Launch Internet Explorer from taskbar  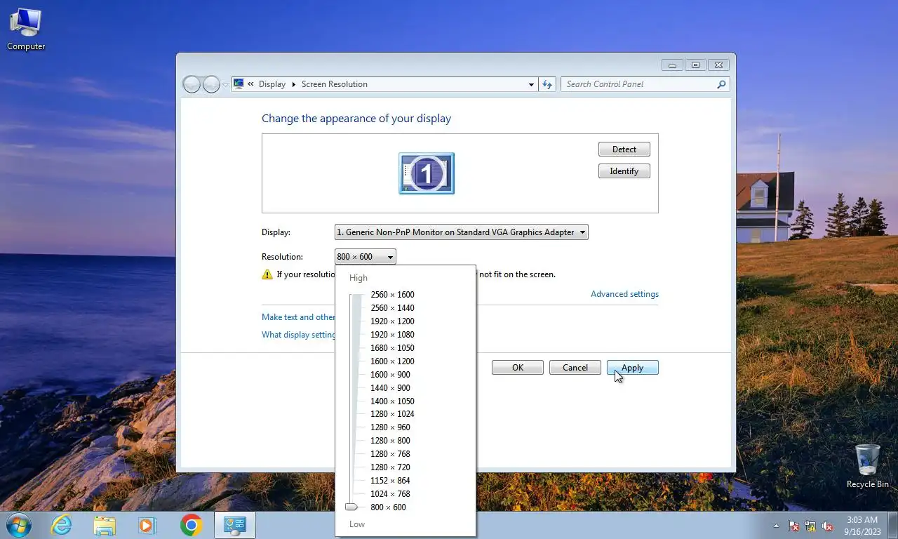pos(62,525)
